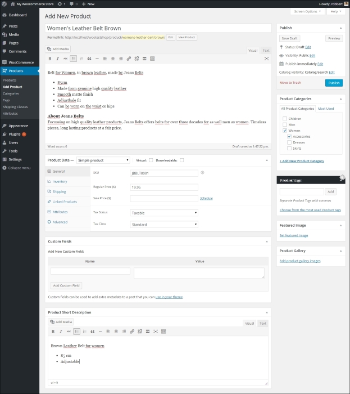
Task: Expand the Help panel
Action: 336,11
